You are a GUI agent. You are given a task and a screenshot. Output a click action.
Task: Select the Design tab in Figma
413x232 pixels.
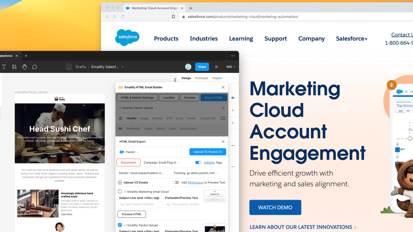(186, 78)
